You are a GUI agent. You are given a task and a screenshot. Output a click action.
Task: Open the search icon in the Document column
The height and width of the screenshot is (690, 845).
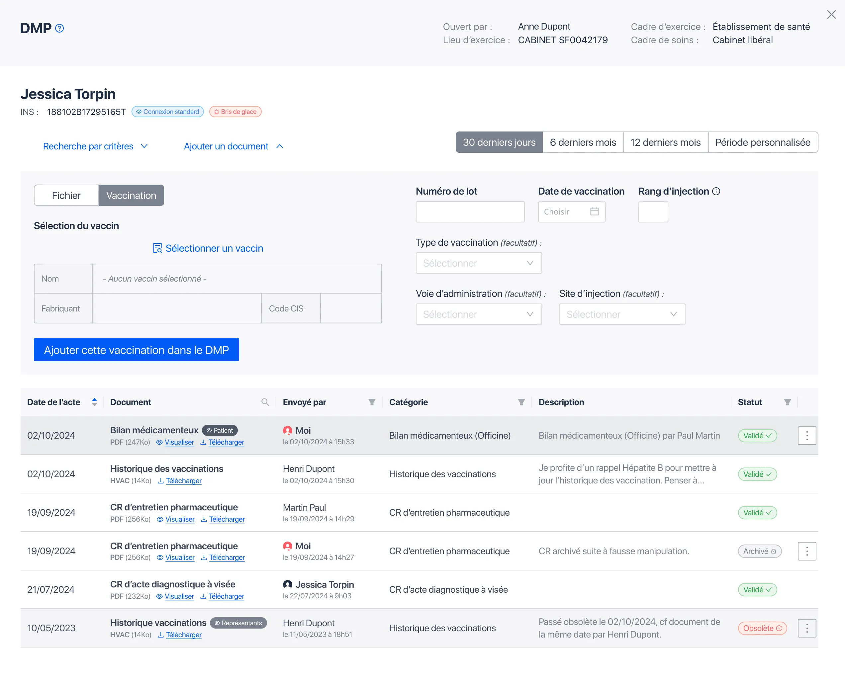click(265, 402)
